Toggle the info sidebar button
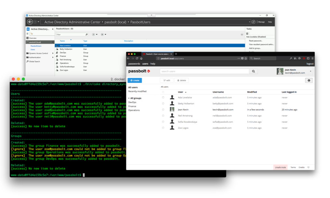Screen dimensions: 330x198 pos(309,80)
